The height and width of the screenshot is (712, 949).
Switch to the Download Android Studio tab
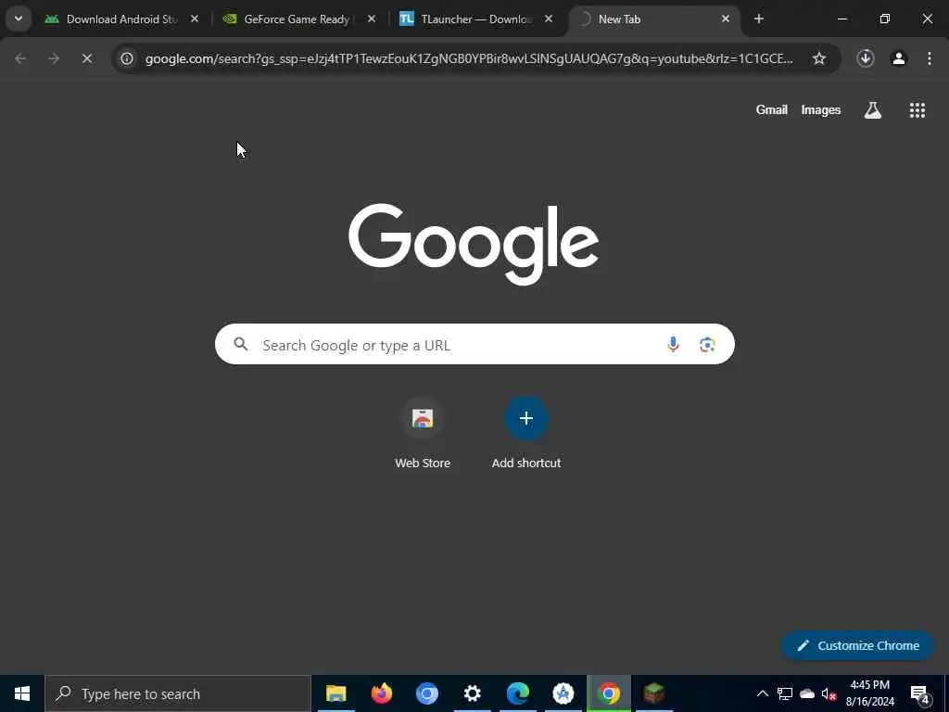coord(121,19)
